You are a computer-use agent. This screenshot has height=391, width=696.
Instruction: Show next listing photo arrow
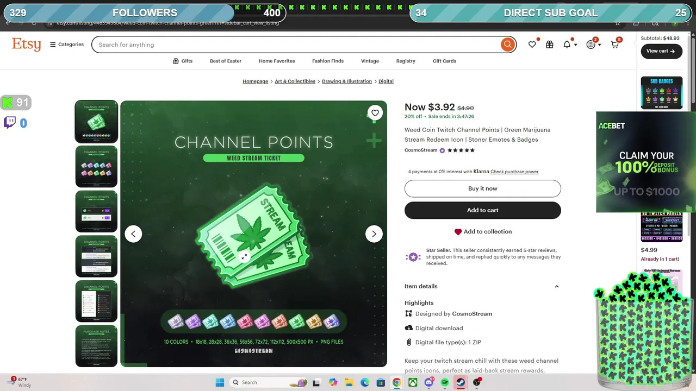click(374, 234)
